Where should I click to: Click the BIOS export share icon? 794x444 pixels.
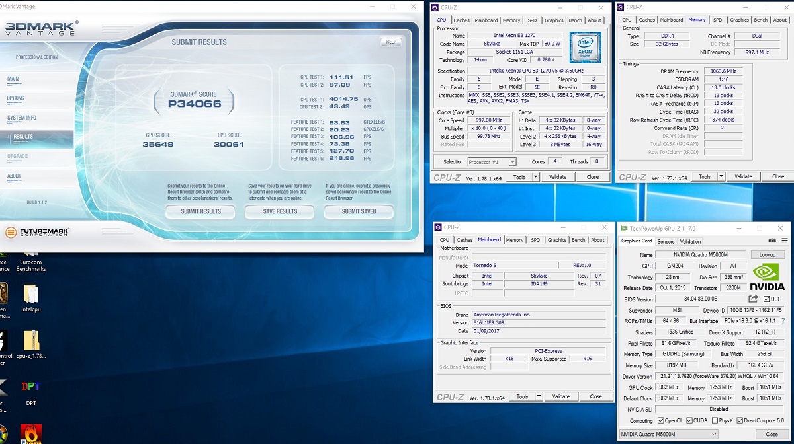click(x=753, y=299)
